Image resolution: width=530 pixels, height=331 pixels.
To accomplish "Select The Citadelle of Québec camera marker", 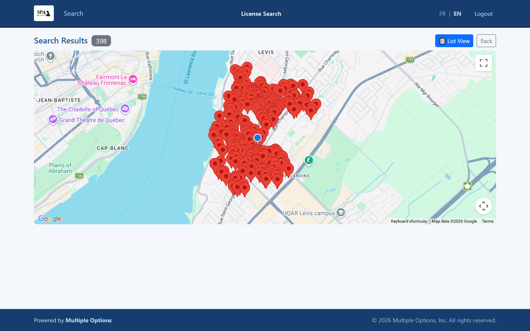I will click(125, 109).
